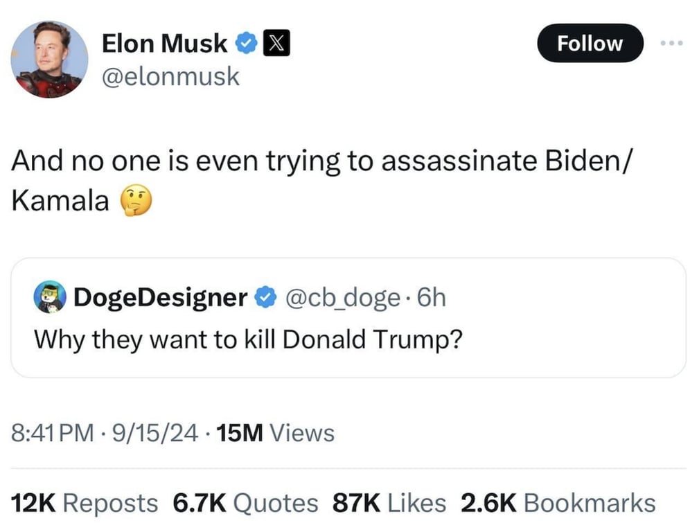Show the 12K Reposts list
Image resolution: width=690 pixels, height=532 pixels.
click(85, 503)
